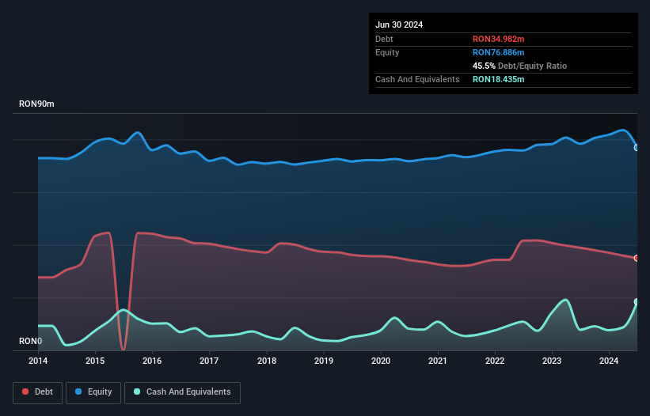Click the blue Equity legend dot
The image size is (650, 416).
[78, 391]
